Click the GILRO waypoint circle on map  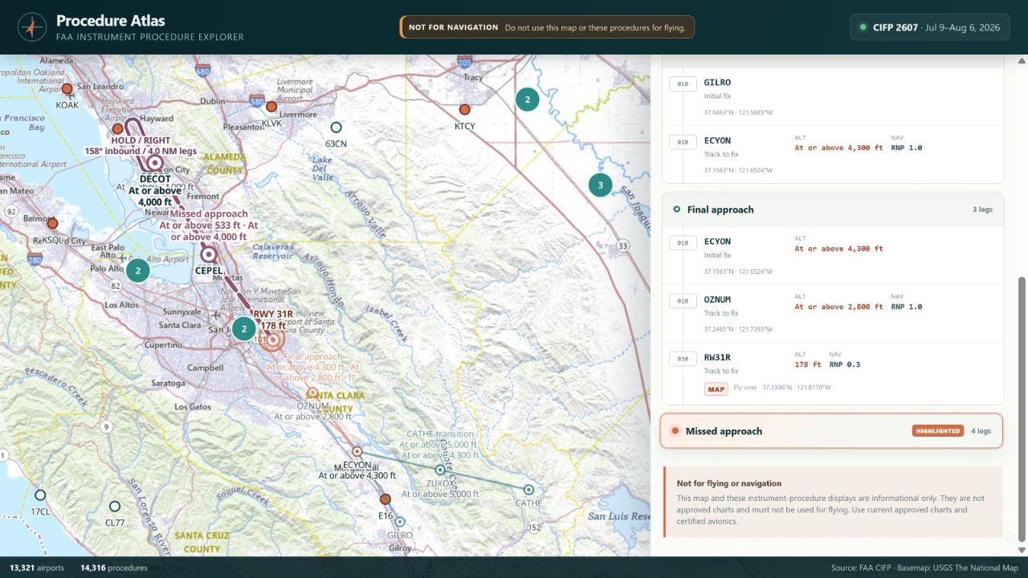coord(400,522)
